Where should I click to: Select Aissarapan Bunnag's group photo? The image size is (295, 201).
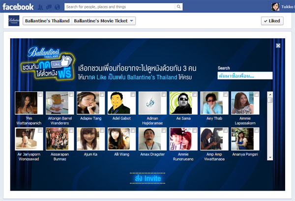[x=57, y=139]
